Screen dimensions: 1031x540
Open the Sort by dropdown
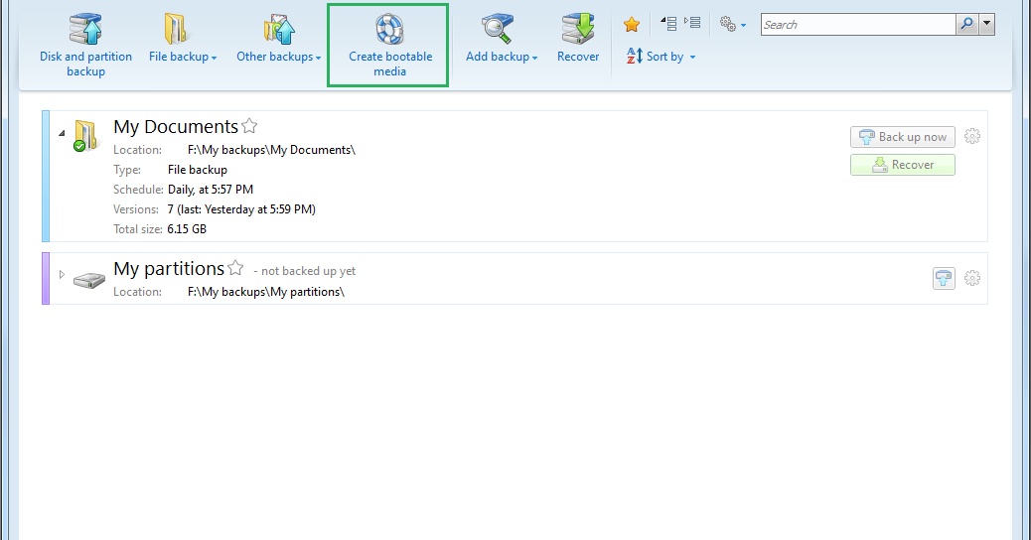[661, 57]
